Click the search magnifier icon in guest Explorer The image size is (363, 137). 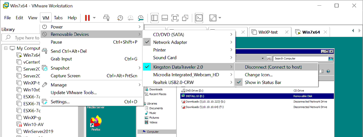331,58
